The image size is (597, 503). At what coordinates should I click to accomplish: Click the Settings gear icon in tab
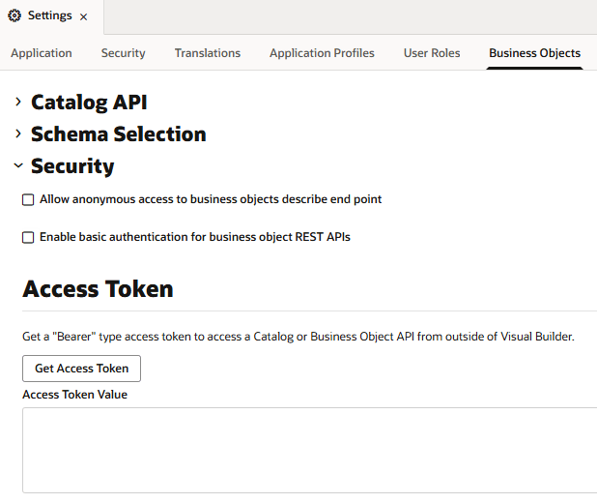coord(14,16)
